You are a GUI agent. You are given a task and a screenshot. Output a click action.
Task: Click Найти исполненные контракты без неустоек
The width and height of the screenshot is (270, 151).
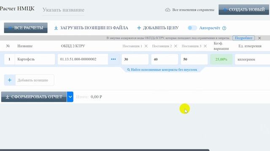click(162, 70)
